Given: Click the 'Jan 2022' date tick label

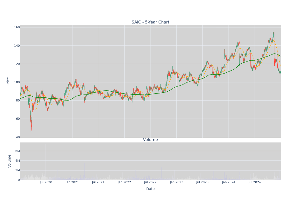Looking at the screenshot, I should [x=124, y=182].
